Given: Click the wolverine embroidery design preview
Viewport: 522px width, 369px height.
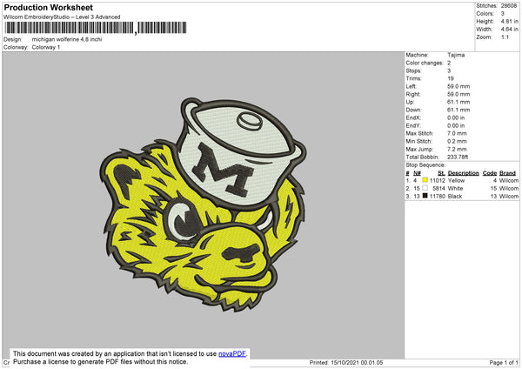Looking at the screenshot, I should [x=203, y=205].
